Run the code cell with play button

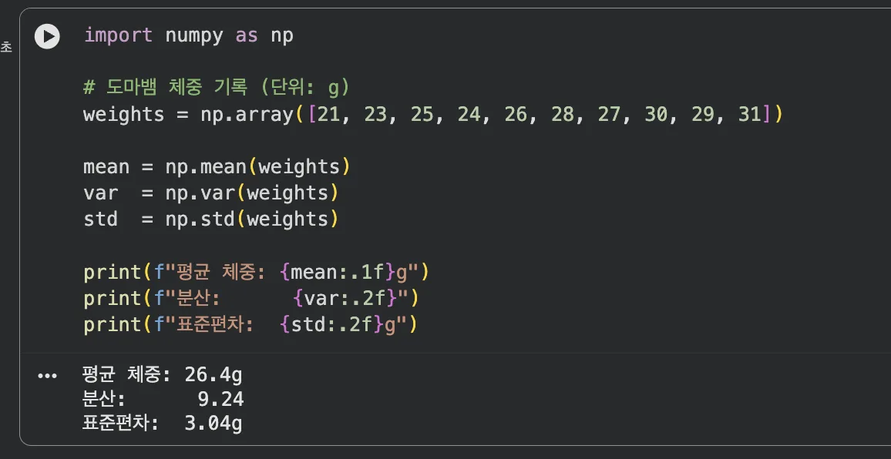pos(47,36)
